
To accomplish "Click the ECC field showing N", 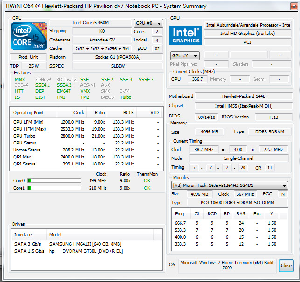I will coord(283,194).
